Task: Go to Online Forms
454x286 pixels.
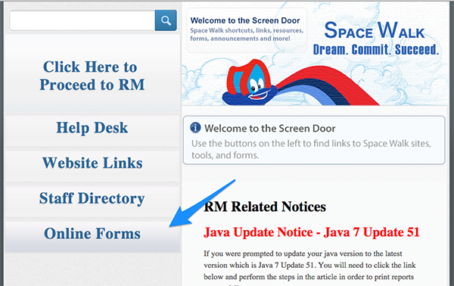Action: pos(92,234)
